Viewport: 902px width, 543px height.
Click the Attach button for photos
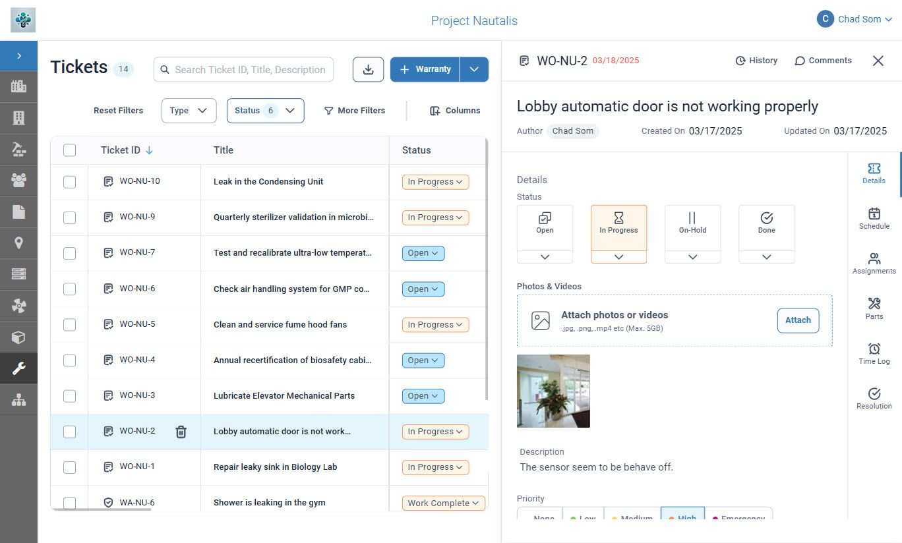798,320
